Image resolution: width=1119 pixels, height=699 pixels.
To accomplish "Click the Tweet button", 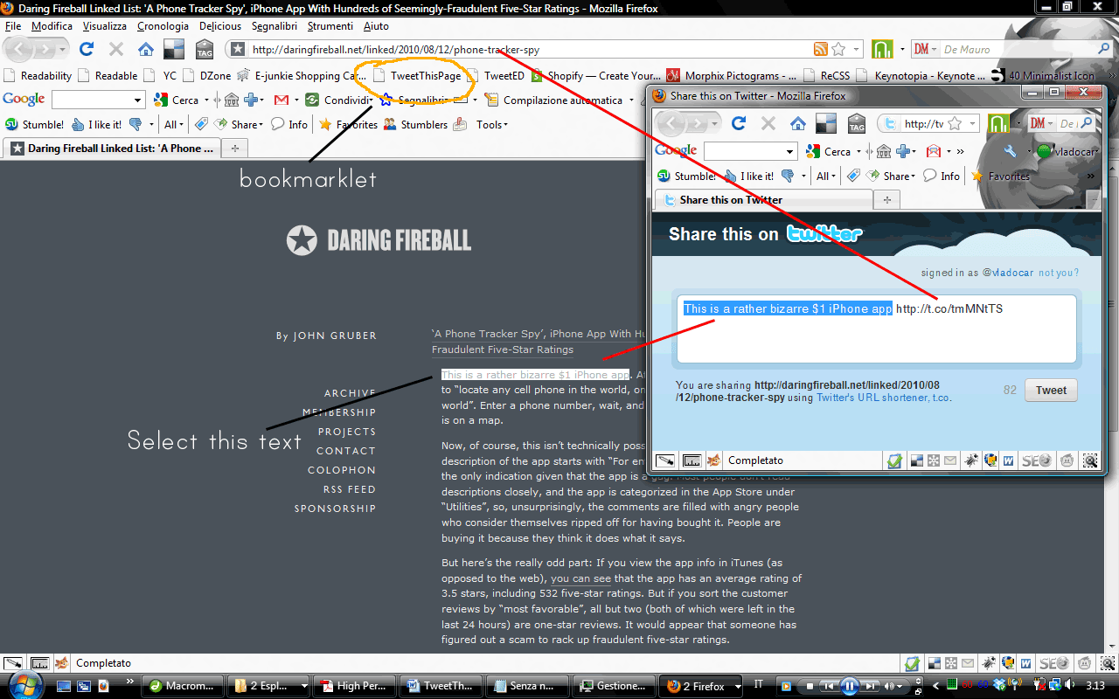I will (x=1051, y=391).
